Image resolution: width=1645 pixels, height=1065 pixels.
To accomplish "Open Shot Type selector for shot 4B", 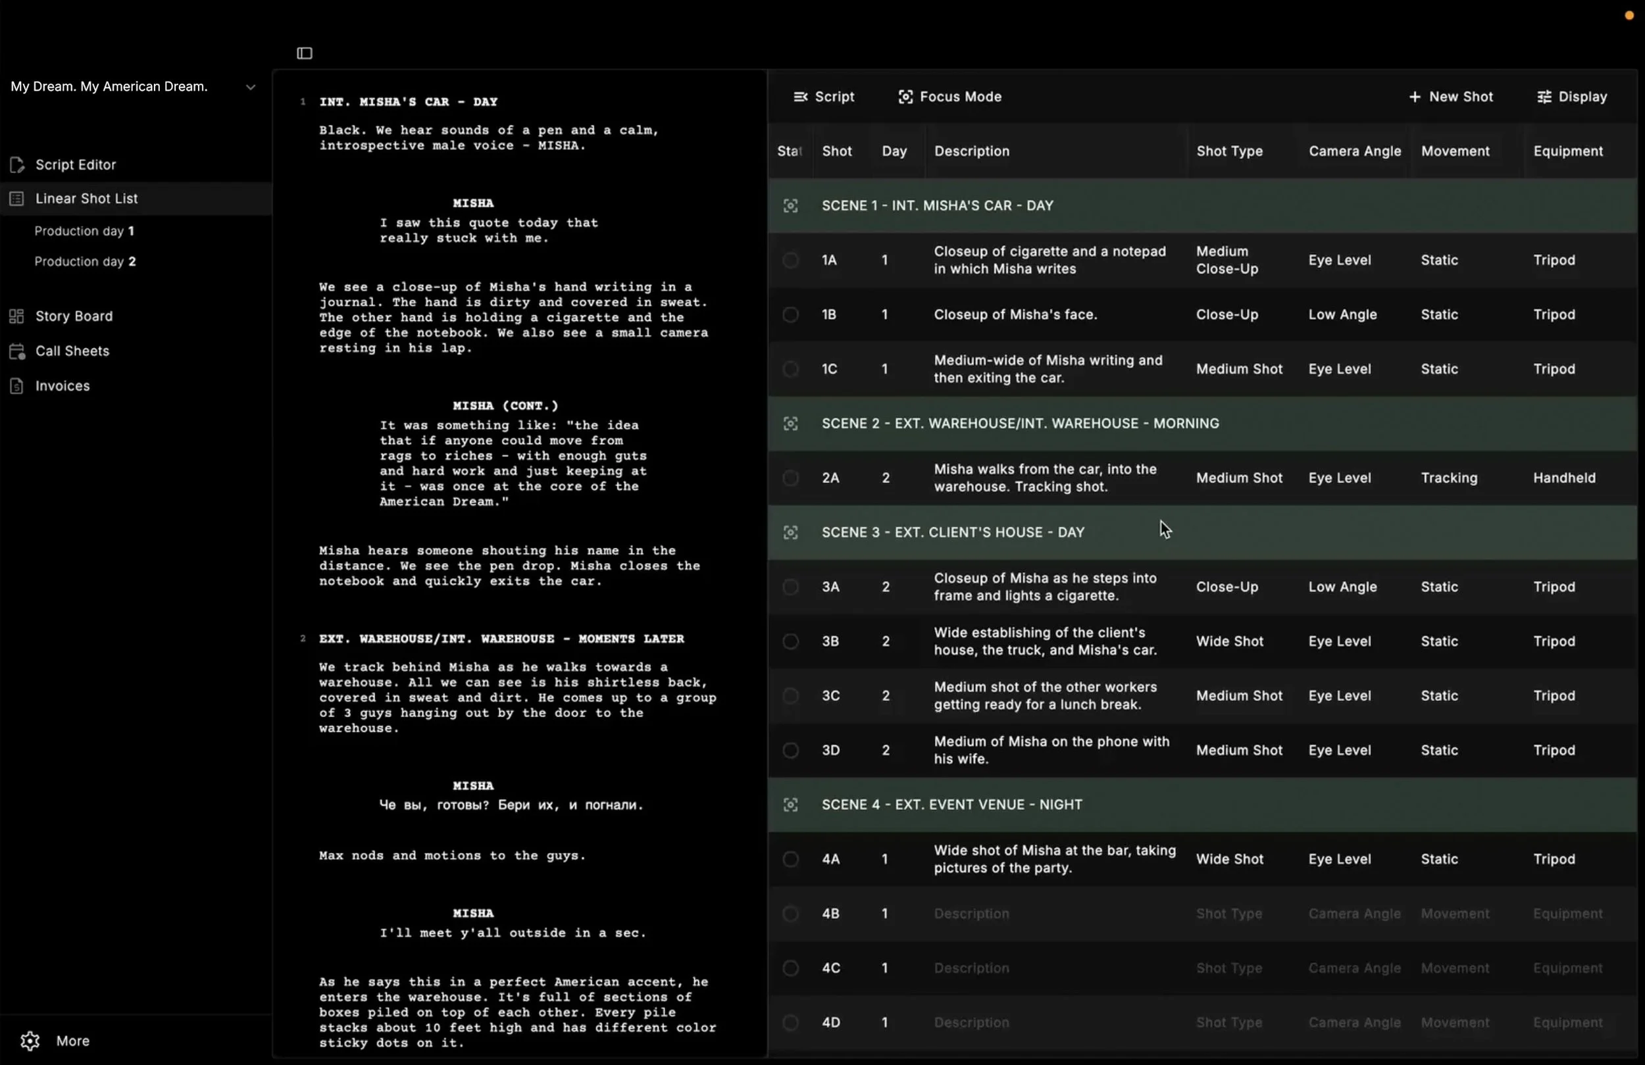I will coord(1228,913).
